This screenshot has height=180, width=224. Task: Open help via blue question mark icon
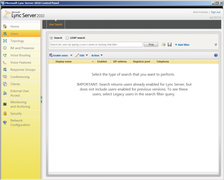pos(216,55)
